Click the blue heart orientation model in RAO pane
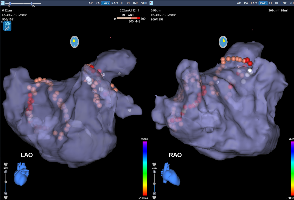294x200 pixels. tap(170, 174)
